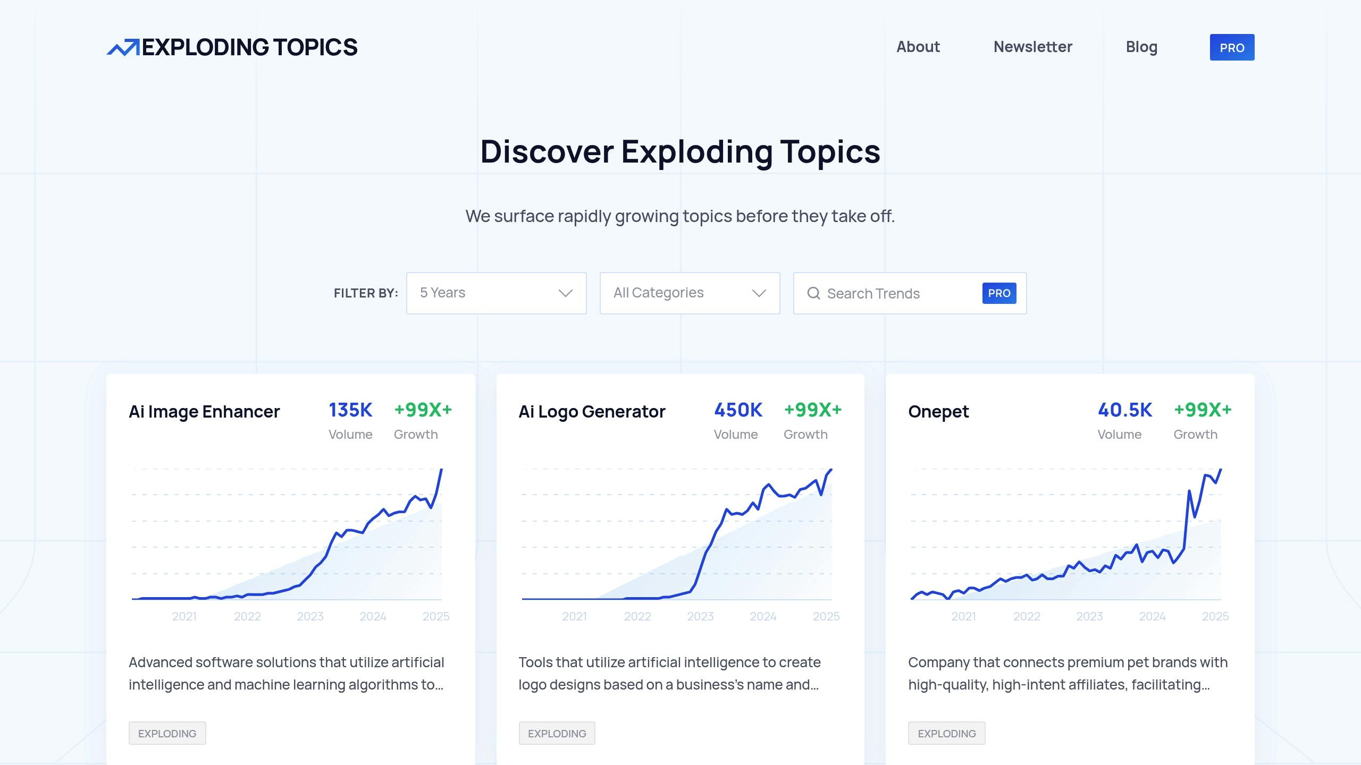This screenshot has width=1361, height=765.
Task: Click the Exploding Topics arrow logo icon
Action: [x=123, y=47]
